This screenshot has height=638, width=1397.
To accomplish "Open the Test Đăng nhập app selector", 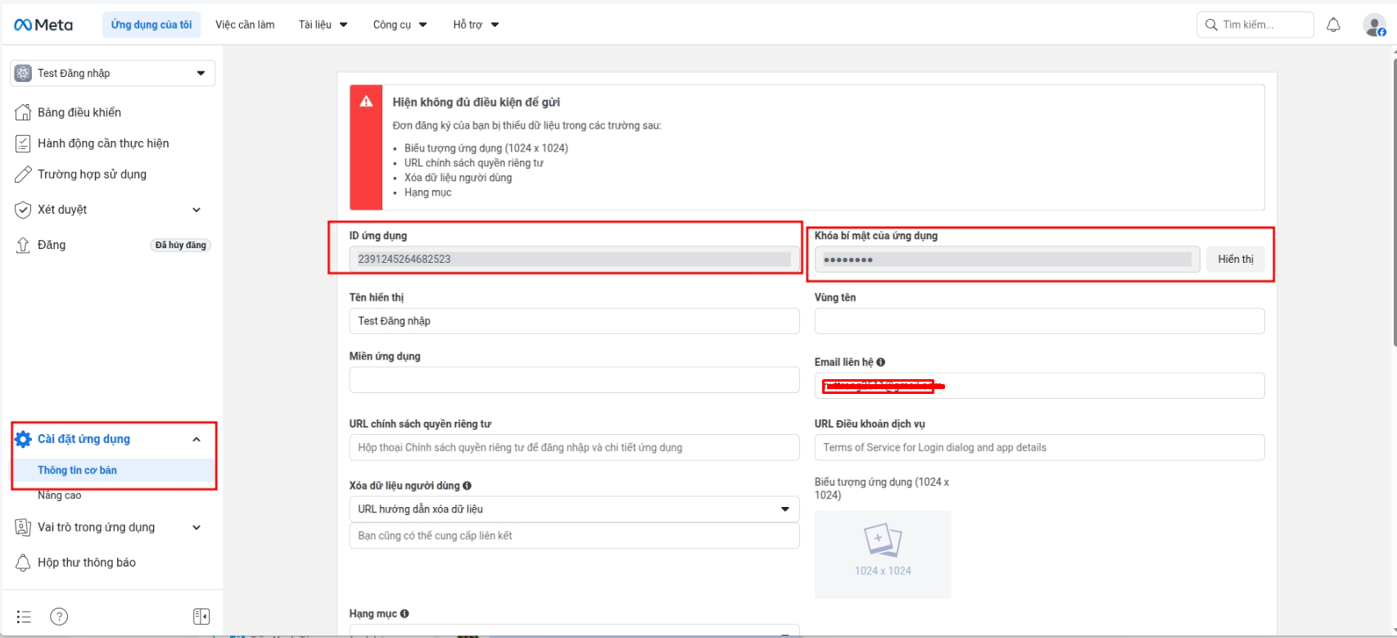I will click(x=112, y=73).
